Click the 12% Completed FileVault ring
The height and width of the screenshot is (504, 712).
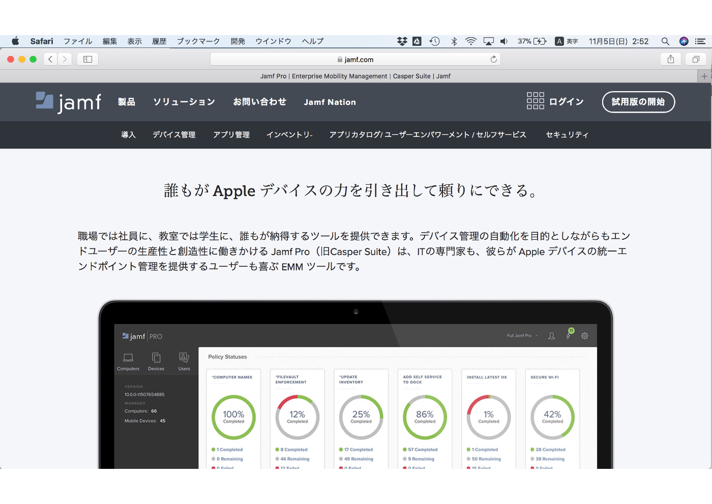point(298,417)
